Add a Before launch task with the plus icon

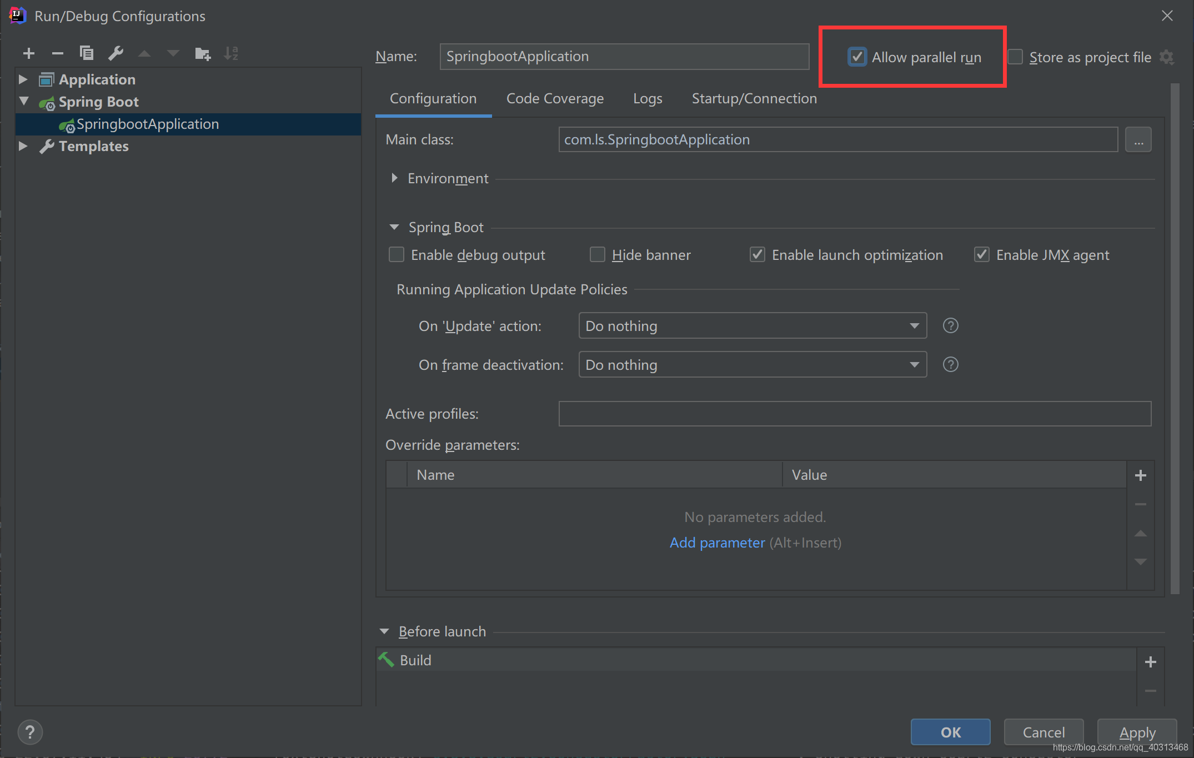click(x=1151, y=662)
